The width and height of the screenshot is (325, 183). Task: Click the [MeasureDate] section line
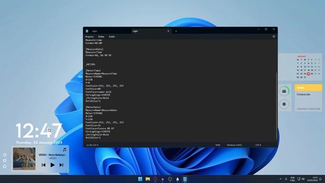click(x=94, y=49)
